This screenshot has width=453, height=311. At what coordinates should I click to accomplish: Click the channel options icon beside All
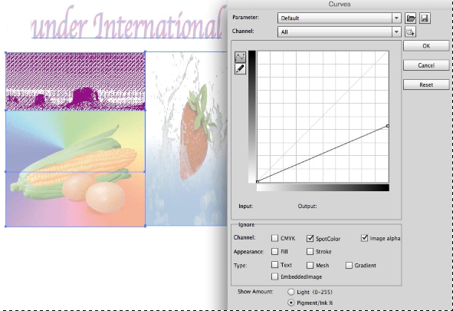click(x=410, y=31)
